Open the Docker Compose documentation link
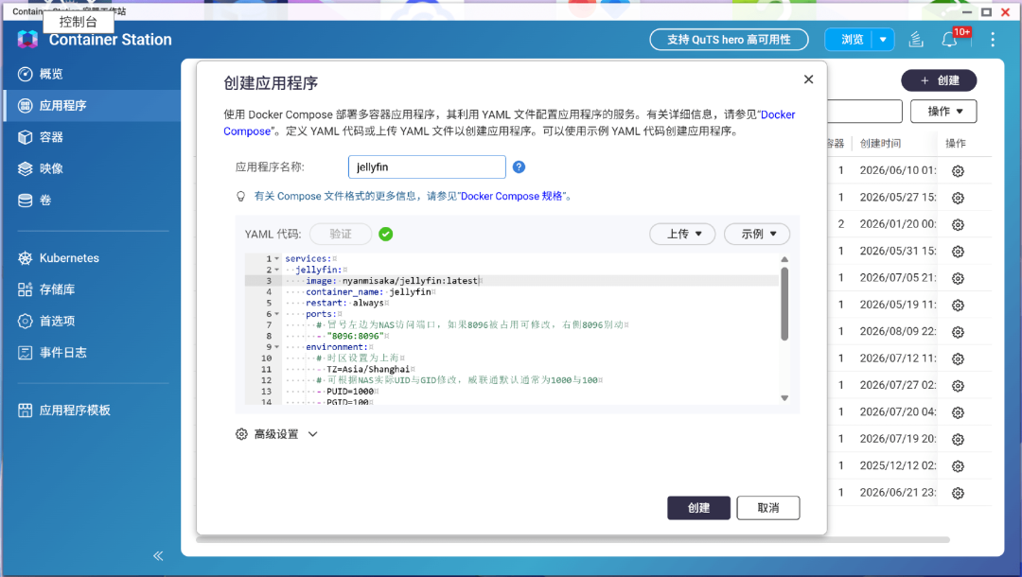The width and height of the screenshot is (1022, 577). pyautogui.click(x=778, y=114)
